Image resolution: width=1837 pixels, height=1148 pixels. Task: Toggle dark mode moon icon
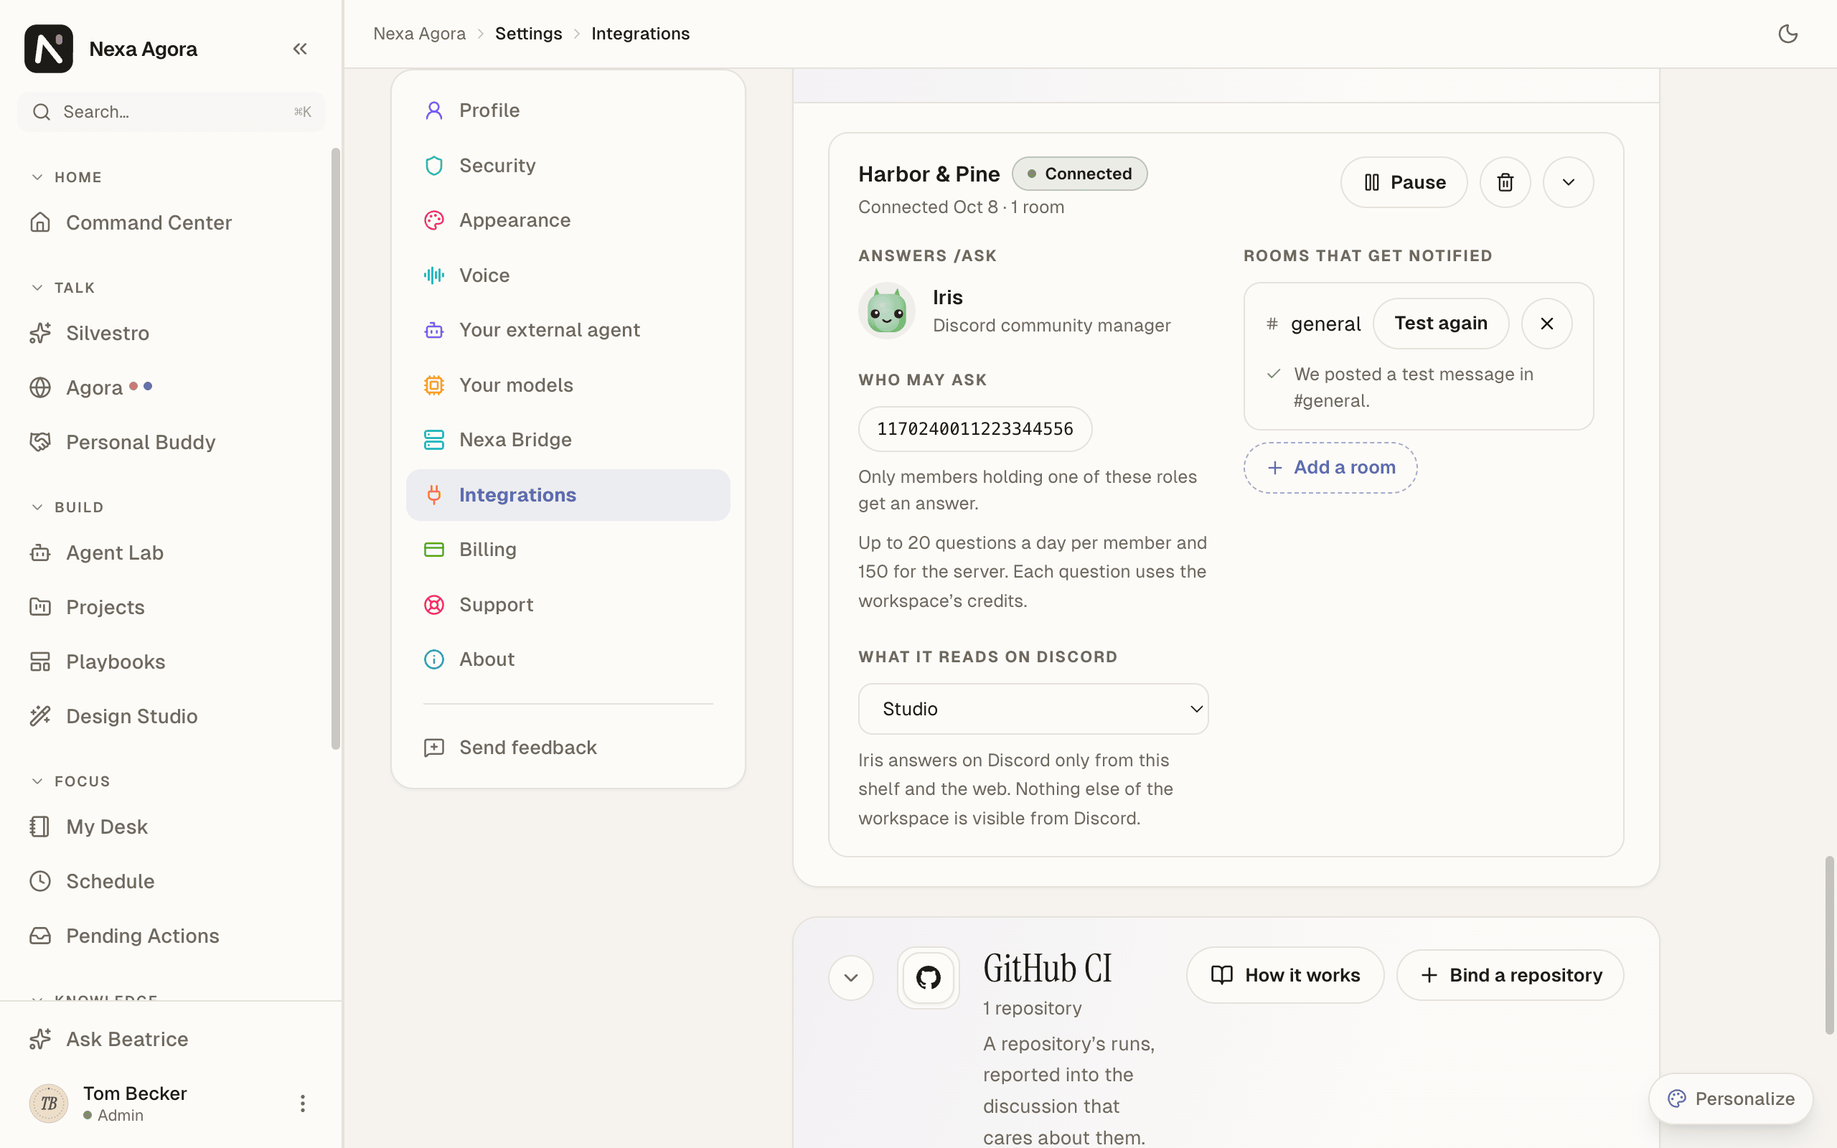[1787, 34]
